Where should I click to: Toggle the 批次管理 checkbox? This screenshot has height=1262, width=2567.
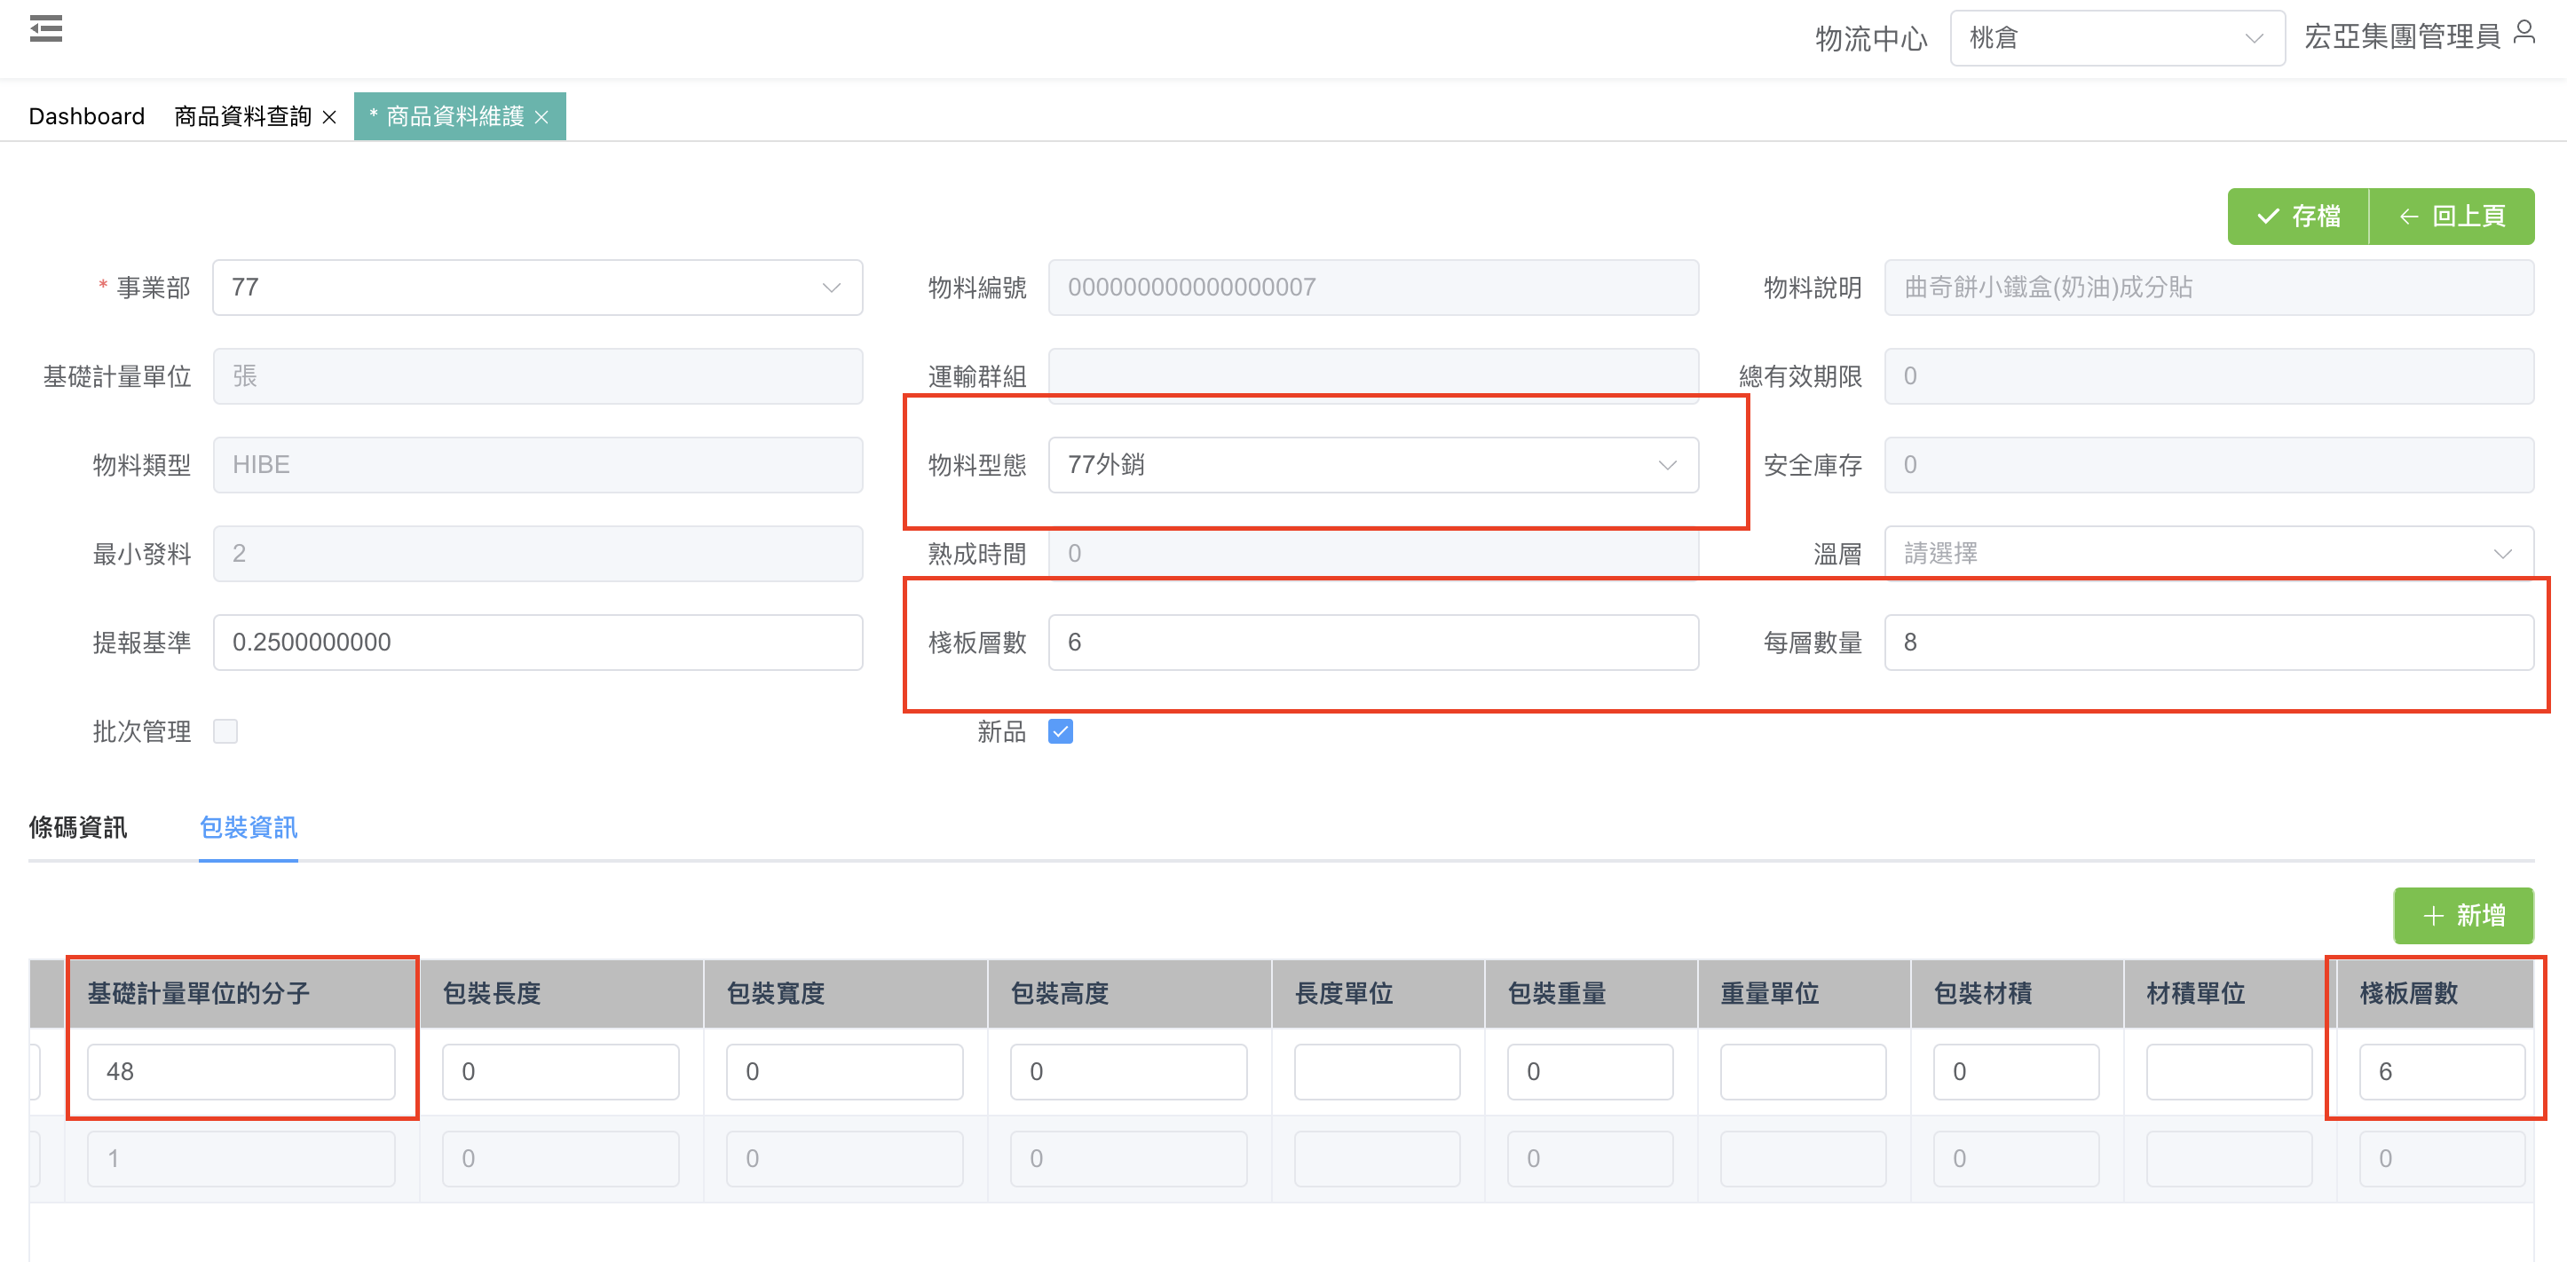pyautogui.click(x=226, y=732)
